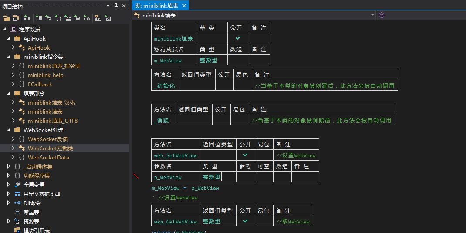Screen dimensions: 466x233
Task: Open the 项目结构 panel options menu arrow
Action: (108, 6)
